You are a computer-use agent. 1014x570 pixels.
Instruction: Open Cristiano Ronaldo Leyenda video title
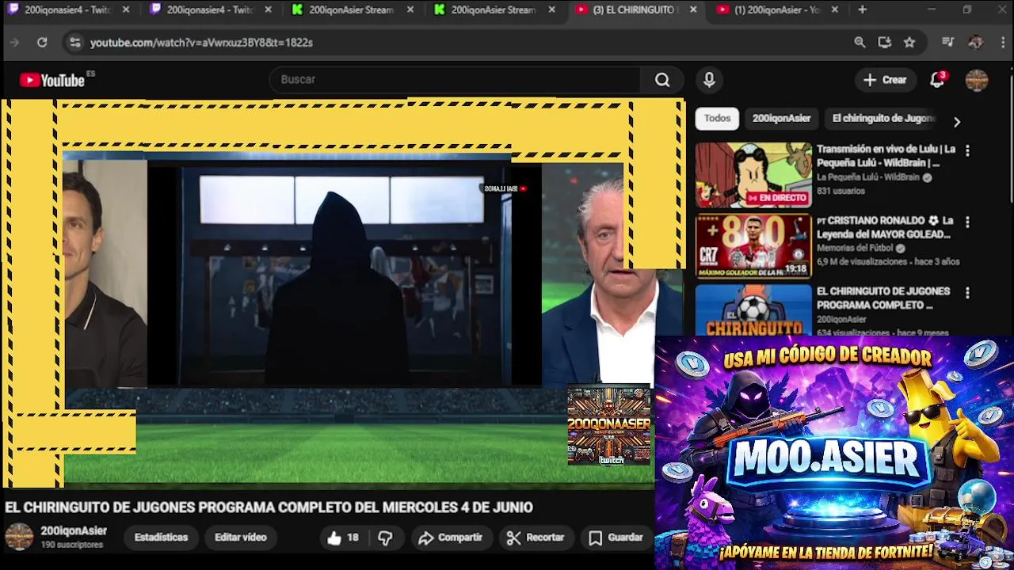click(884, 227)
